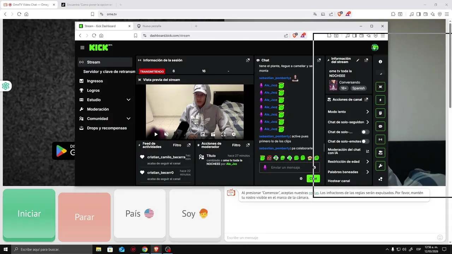Viewport: 452px width, 254px height.
Task: Click the green KICK logo
Action: pos(101,48)
